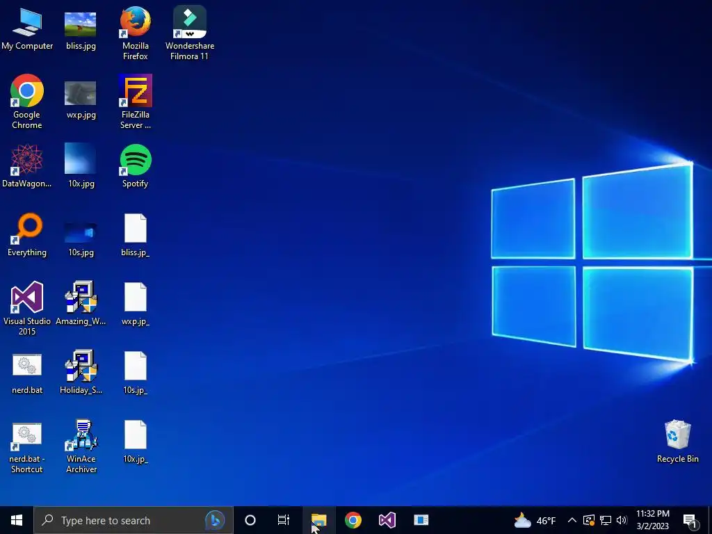The height and width of the screenshot is (534, 712).
Task: Open Cortana from the taskbar
Action: (250, 520)
